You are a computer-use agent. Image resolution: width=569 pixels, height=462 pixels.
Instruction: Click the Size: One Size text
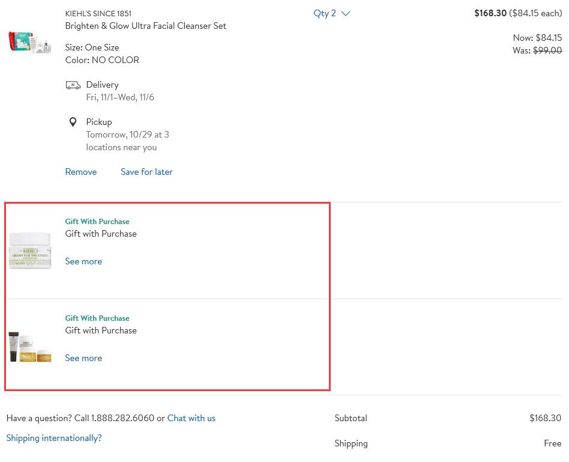pos(92,47)
